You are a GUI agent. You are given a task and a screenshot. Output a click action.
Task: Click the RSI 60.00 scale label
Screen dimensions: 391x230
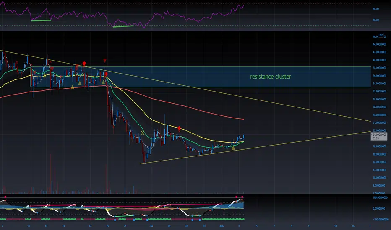point(376,9)
